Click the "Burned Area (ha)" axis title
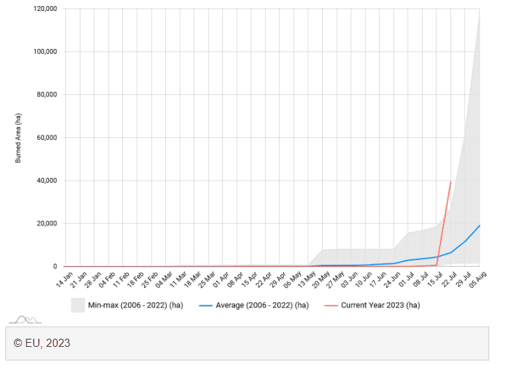 pos(19,138)
